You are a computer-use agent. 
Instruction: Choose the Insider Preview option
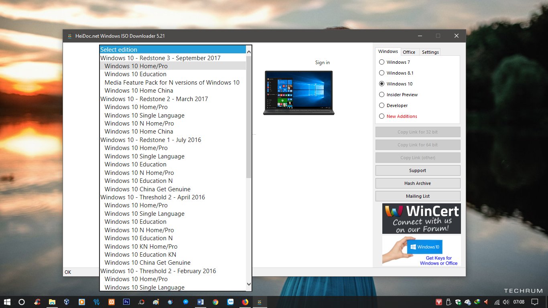[x=398, y=95]
